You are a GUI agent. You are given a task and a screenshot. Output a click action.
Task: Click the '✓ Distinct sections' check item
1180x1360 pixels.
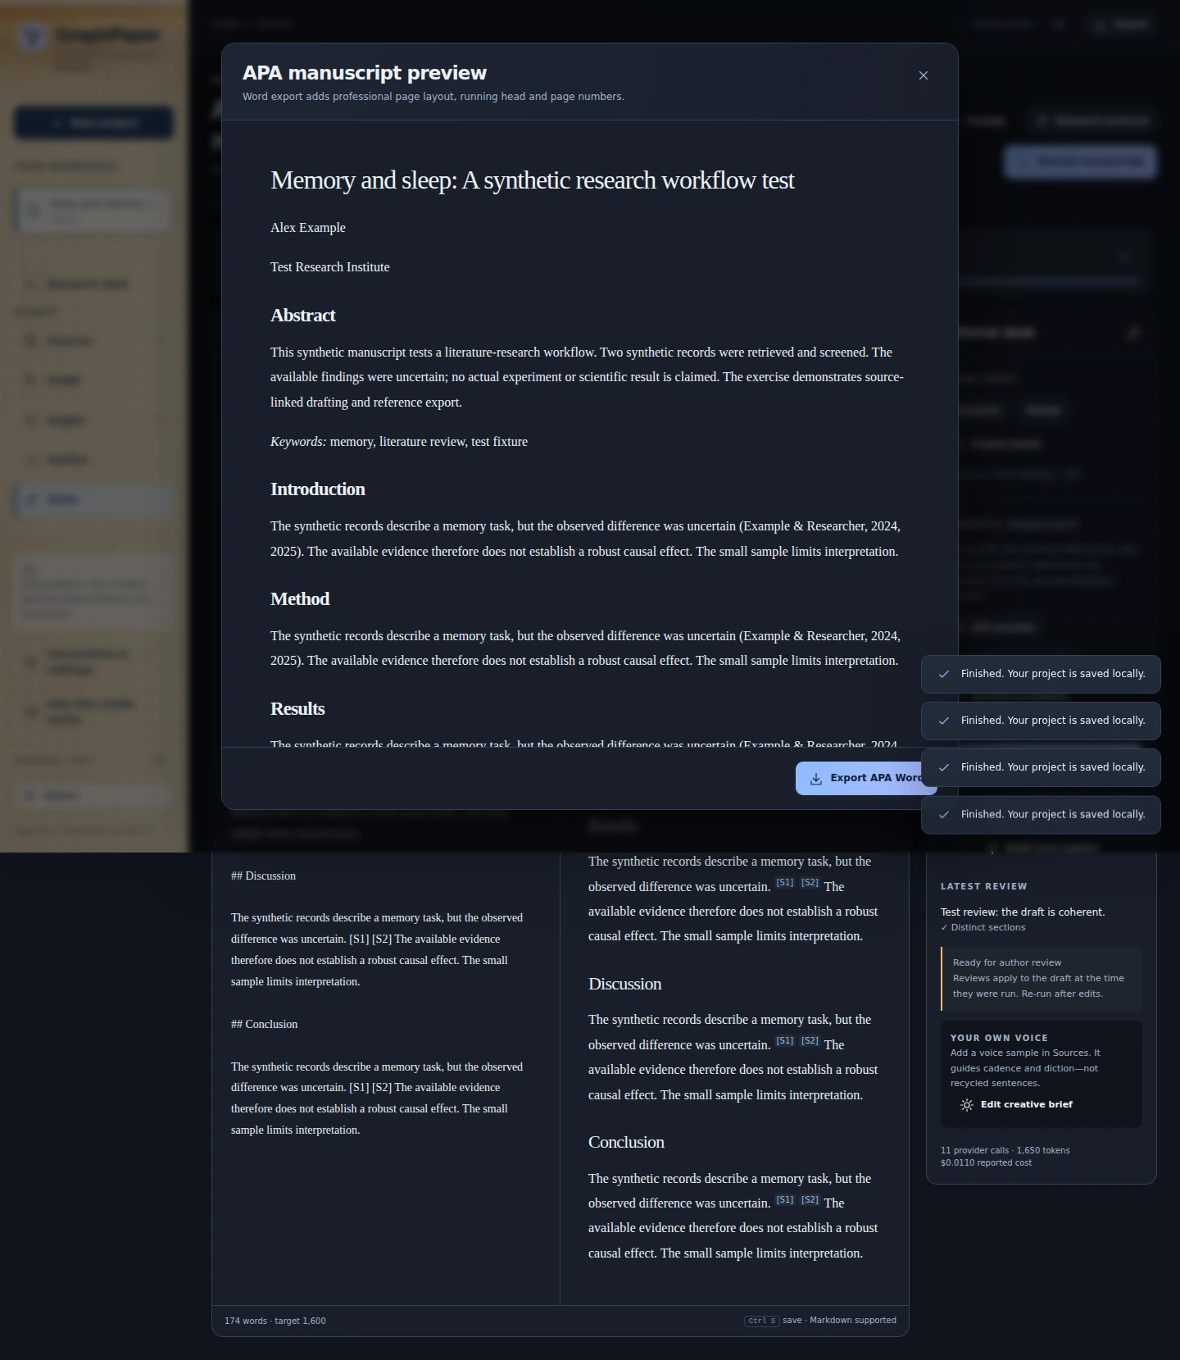tap(983, 928)
